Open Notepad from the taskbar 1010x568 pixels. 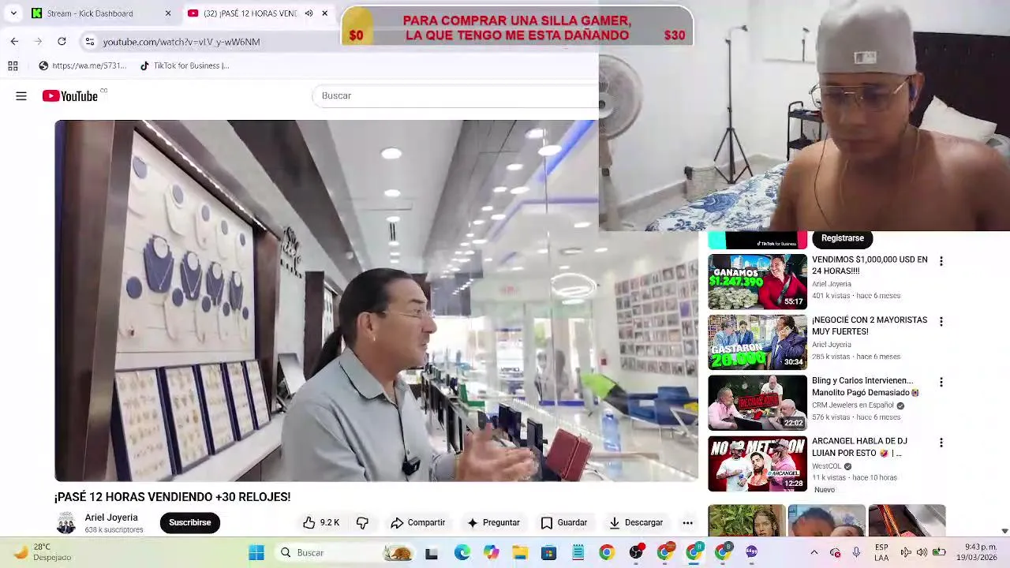(x=578, y=553)
